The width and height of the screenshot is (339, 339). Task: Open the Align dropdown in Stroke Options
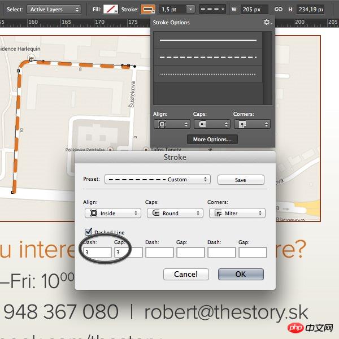tap(172, 124)
